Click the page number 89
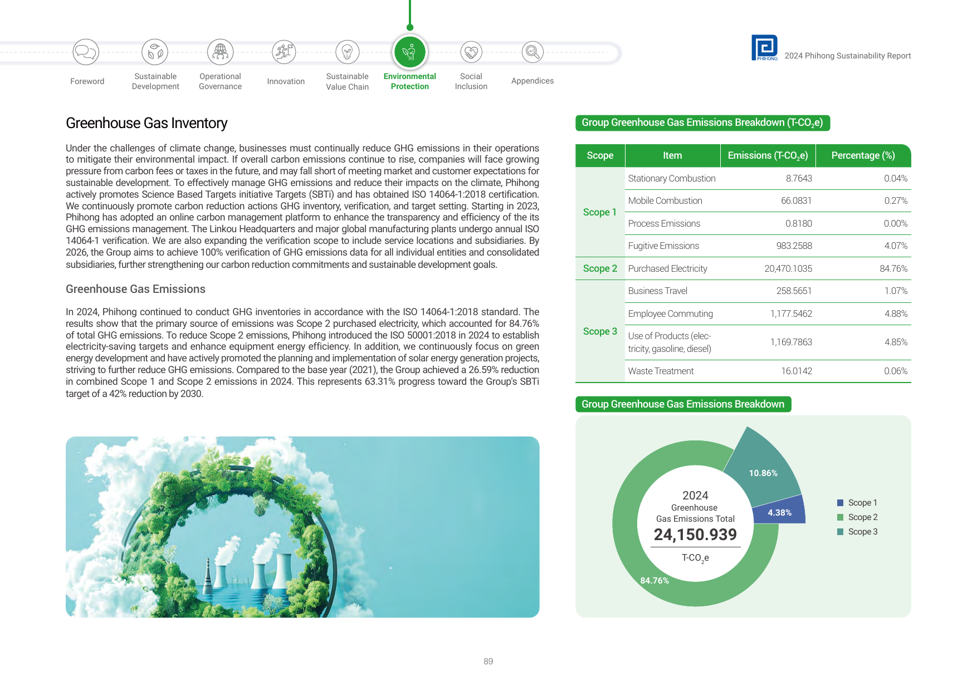Viewport: 977px width, 691px height. pyautogui.click(x=488, y=661)
